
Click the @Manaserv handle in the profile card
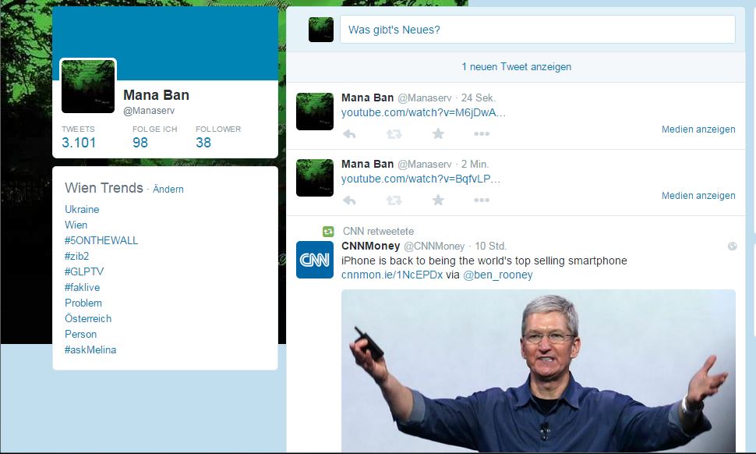click(x=149, y=111)
